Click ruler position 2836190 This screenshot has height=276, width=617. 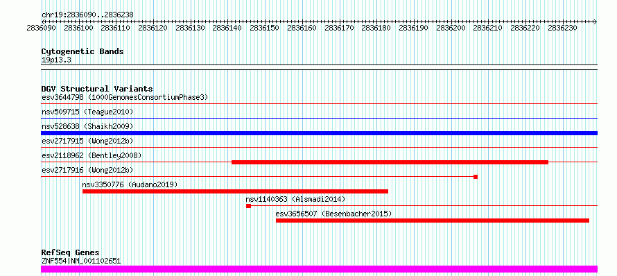(413, 28)
